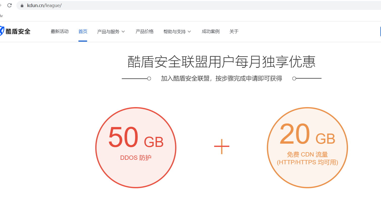Viewport: 381px width, 219px height.
Task: Click the orange 20 GB circle
Action: 307,148
